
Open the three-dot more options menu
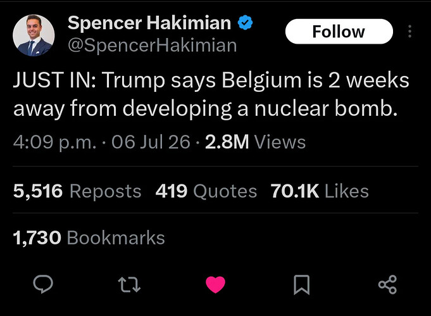410,32
